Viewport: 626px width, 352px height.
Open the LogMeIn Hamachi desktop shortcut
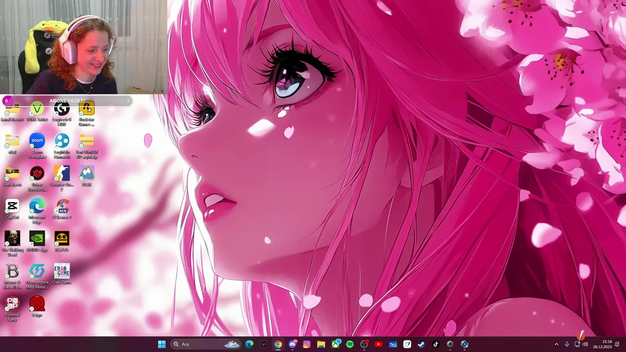pyautogui.click(x=62, y=146)
